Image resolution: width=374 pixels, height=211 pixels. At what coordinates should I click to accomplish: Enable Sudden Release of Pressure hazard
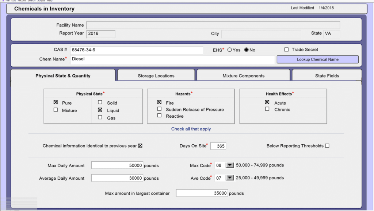(159, 109)
